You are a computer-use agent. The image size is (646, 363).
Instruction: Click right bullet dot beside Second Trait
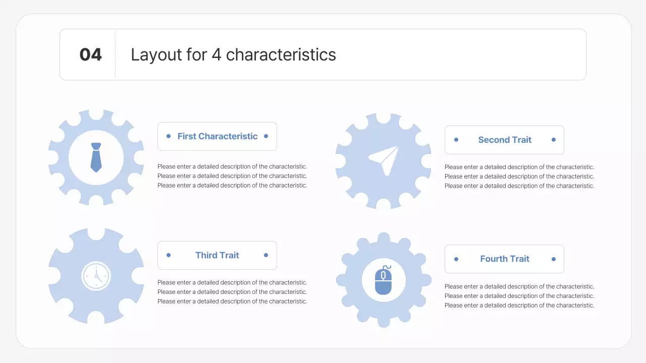click(x=554, y=140)
